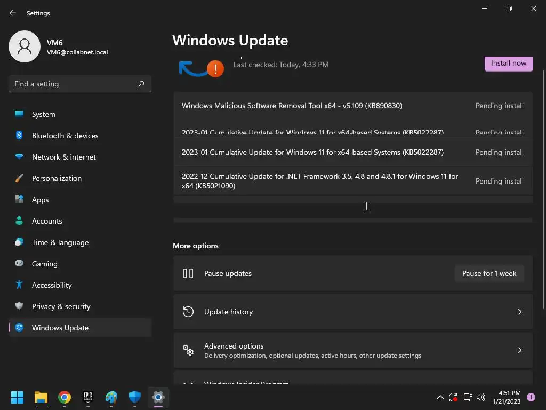Click the search magnifier icon in Find a setting
The image size is (546, 410).
pyautogui.click(x=141, y=84)
